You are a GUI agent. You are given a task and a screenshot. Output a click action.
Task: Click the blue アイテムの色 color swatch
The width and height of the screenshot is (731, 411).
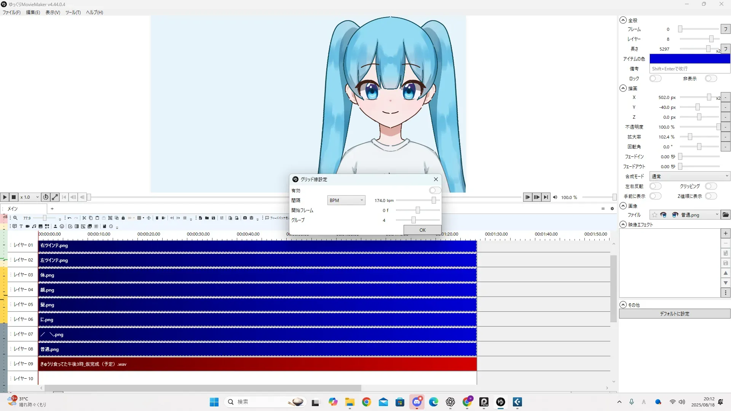[x=690, y=59]
